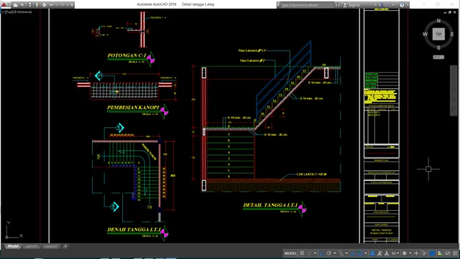Click the Open file icon
460x259 pixels.
[22, 5]
